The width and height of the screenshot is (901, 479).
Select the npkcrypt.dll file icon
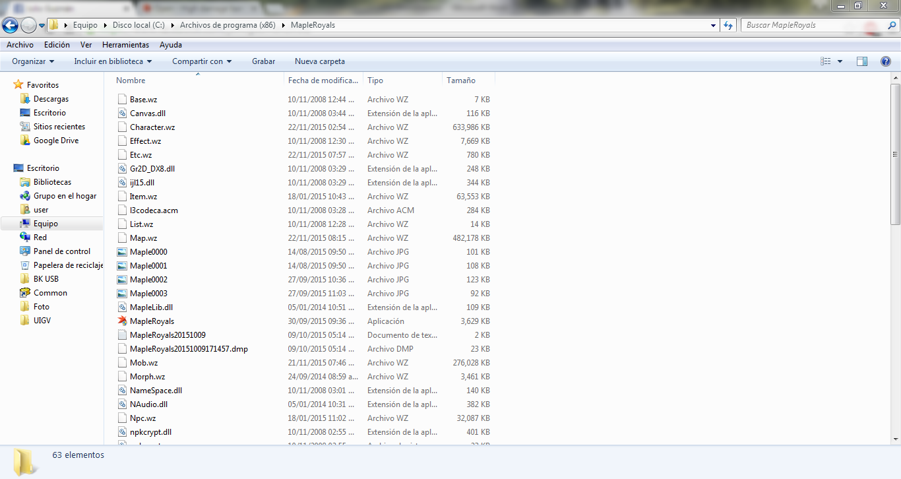click(x=121, y=432)
